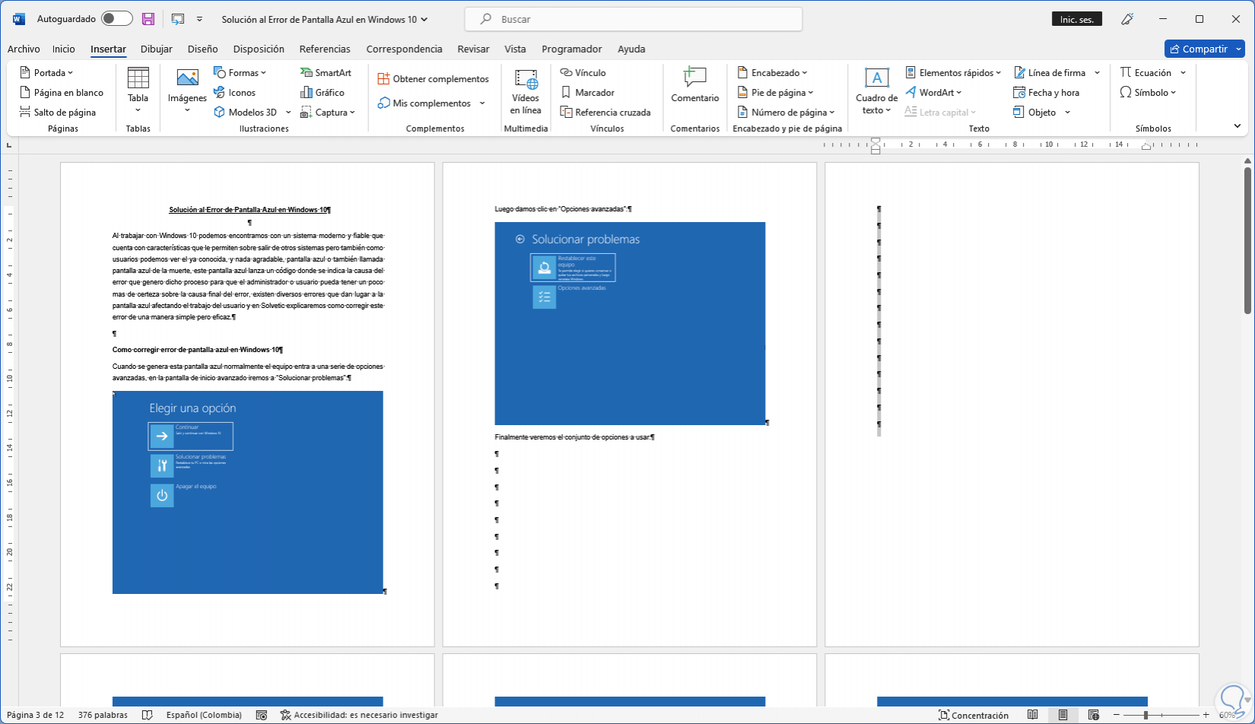
Task: Switch to the Disposición tab
Action: click(259, 49)
